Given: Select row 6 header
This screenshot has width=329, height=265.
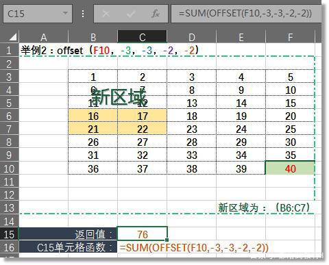Looking at the screenshot, I should [x=10, y=116].
